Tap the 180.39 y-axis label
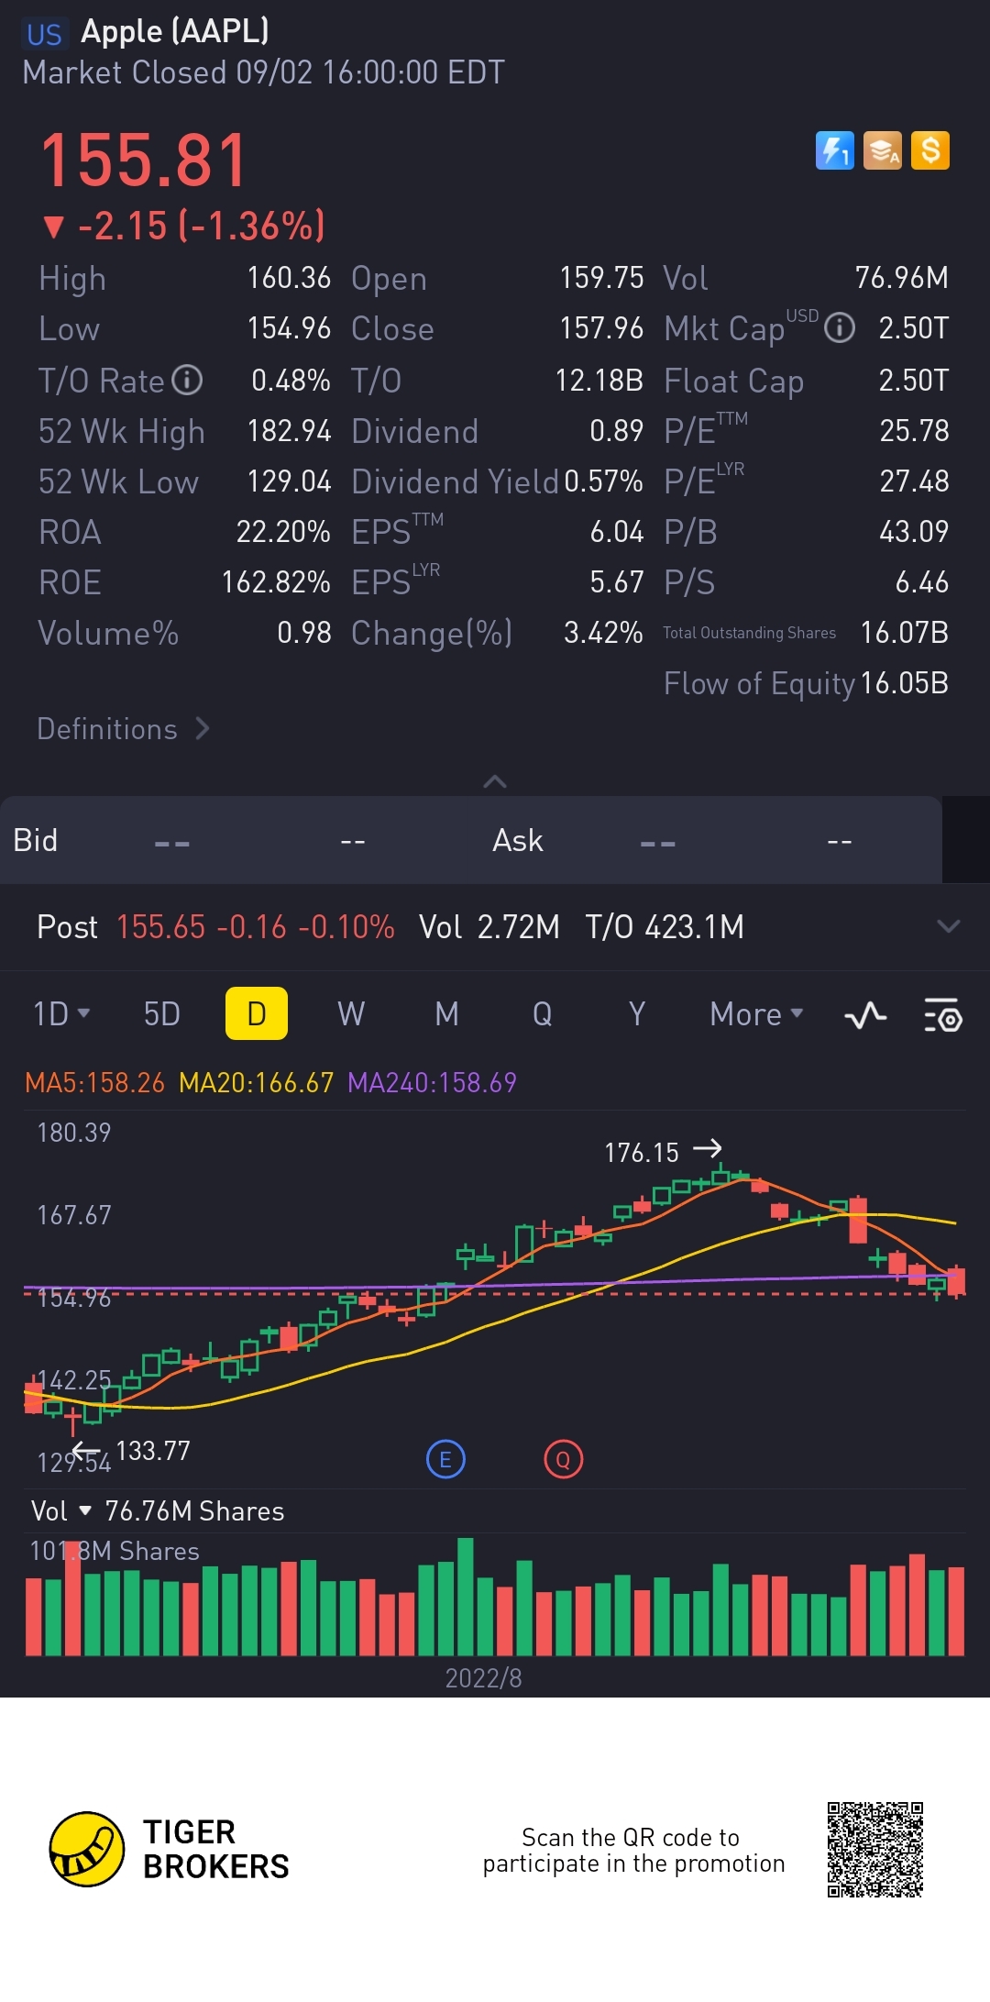Image resolution: width=990 pixels, height=2002 pixels. tap(73, 1133)
